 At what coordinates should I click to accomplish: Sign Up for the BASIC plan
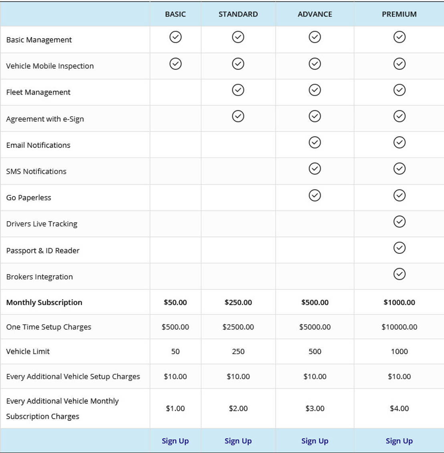click(175, 441)
